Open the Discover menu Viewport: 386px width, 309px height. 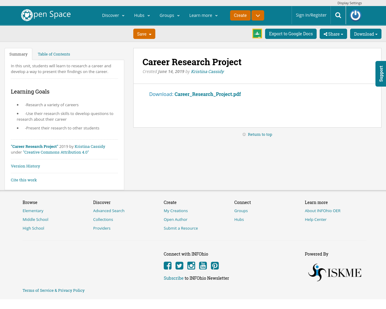tap(113, 15)
